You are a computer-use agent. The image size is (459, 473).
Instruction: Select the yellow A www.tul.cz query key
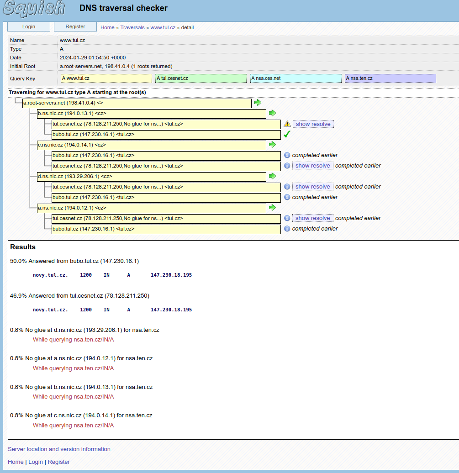106,79
